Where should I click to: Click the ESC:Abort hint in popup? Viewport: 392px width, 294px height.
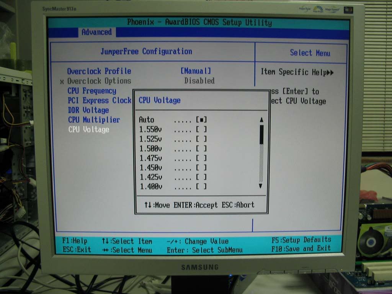click(x=238, y=205)
